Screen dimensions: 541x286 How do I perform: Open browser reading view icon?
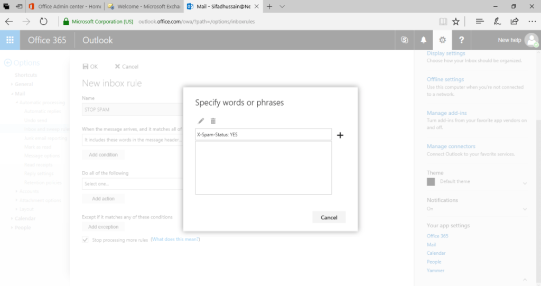pyautogui.click(x=443, y=22)
